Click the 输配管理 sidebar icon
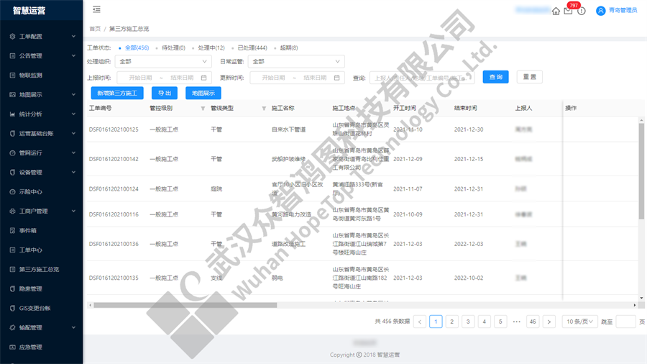This screenshot has width=647, height=364. click(x=12, y=327)
